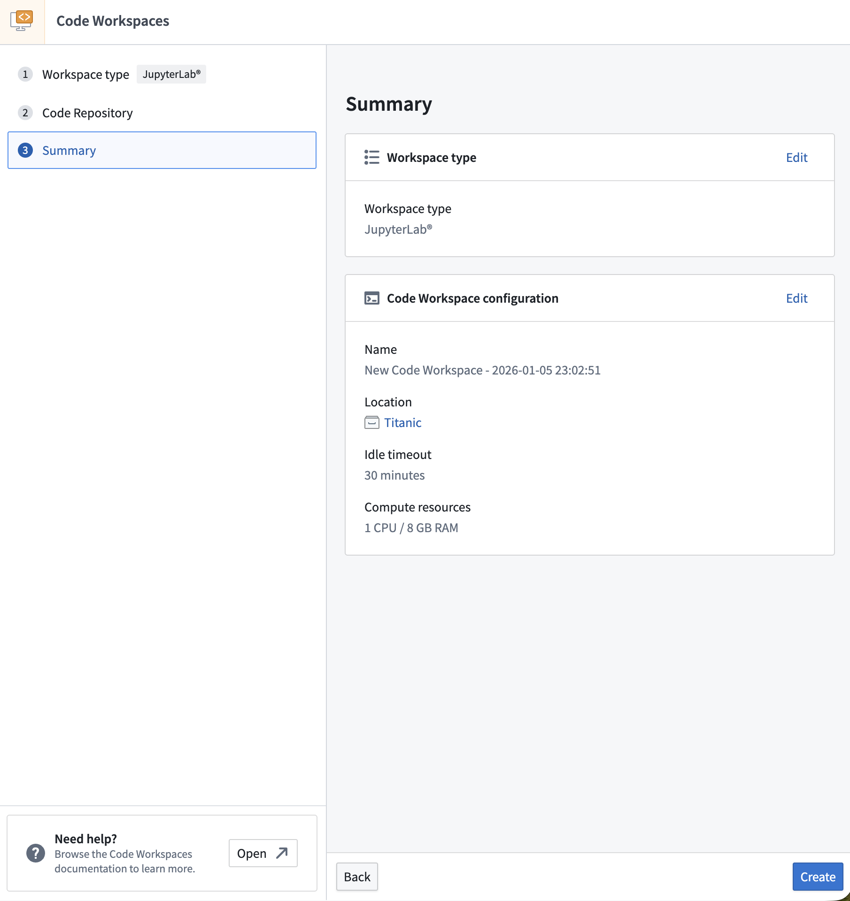Click the Code Workspaces header title

pyautogui.click(x=113, y=21)
